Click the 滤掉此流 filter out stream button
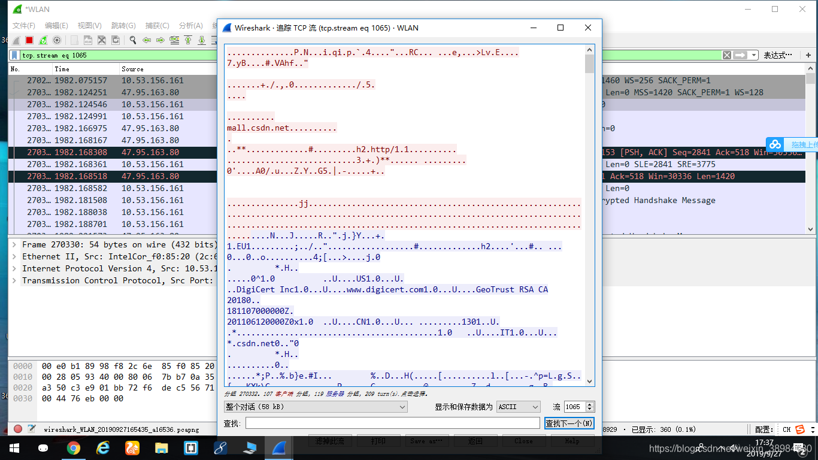The image size is (818, 460). tap(330, 441)
